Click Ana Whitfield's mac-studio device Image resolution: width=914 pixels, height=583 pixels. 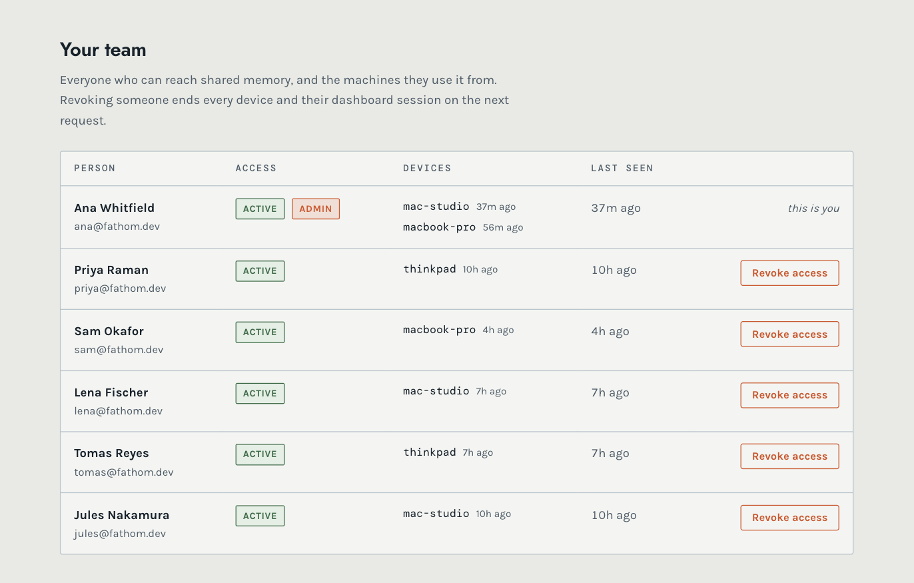pyautogui.click(x=436, y=207)
